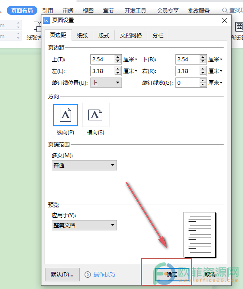
Task: Decrease the left margin 左(L) value
Action: [118, 73]
